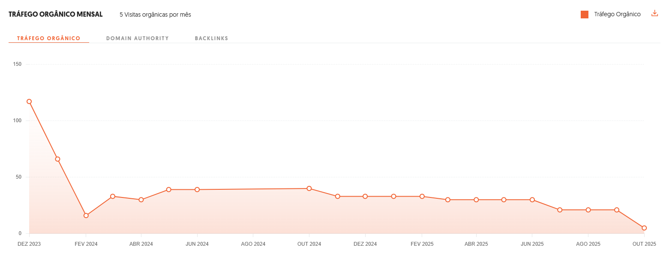This screenshot has height=256, width=669.
Task: Switch to the Domain Authority tab
Action: click(138, 38)
